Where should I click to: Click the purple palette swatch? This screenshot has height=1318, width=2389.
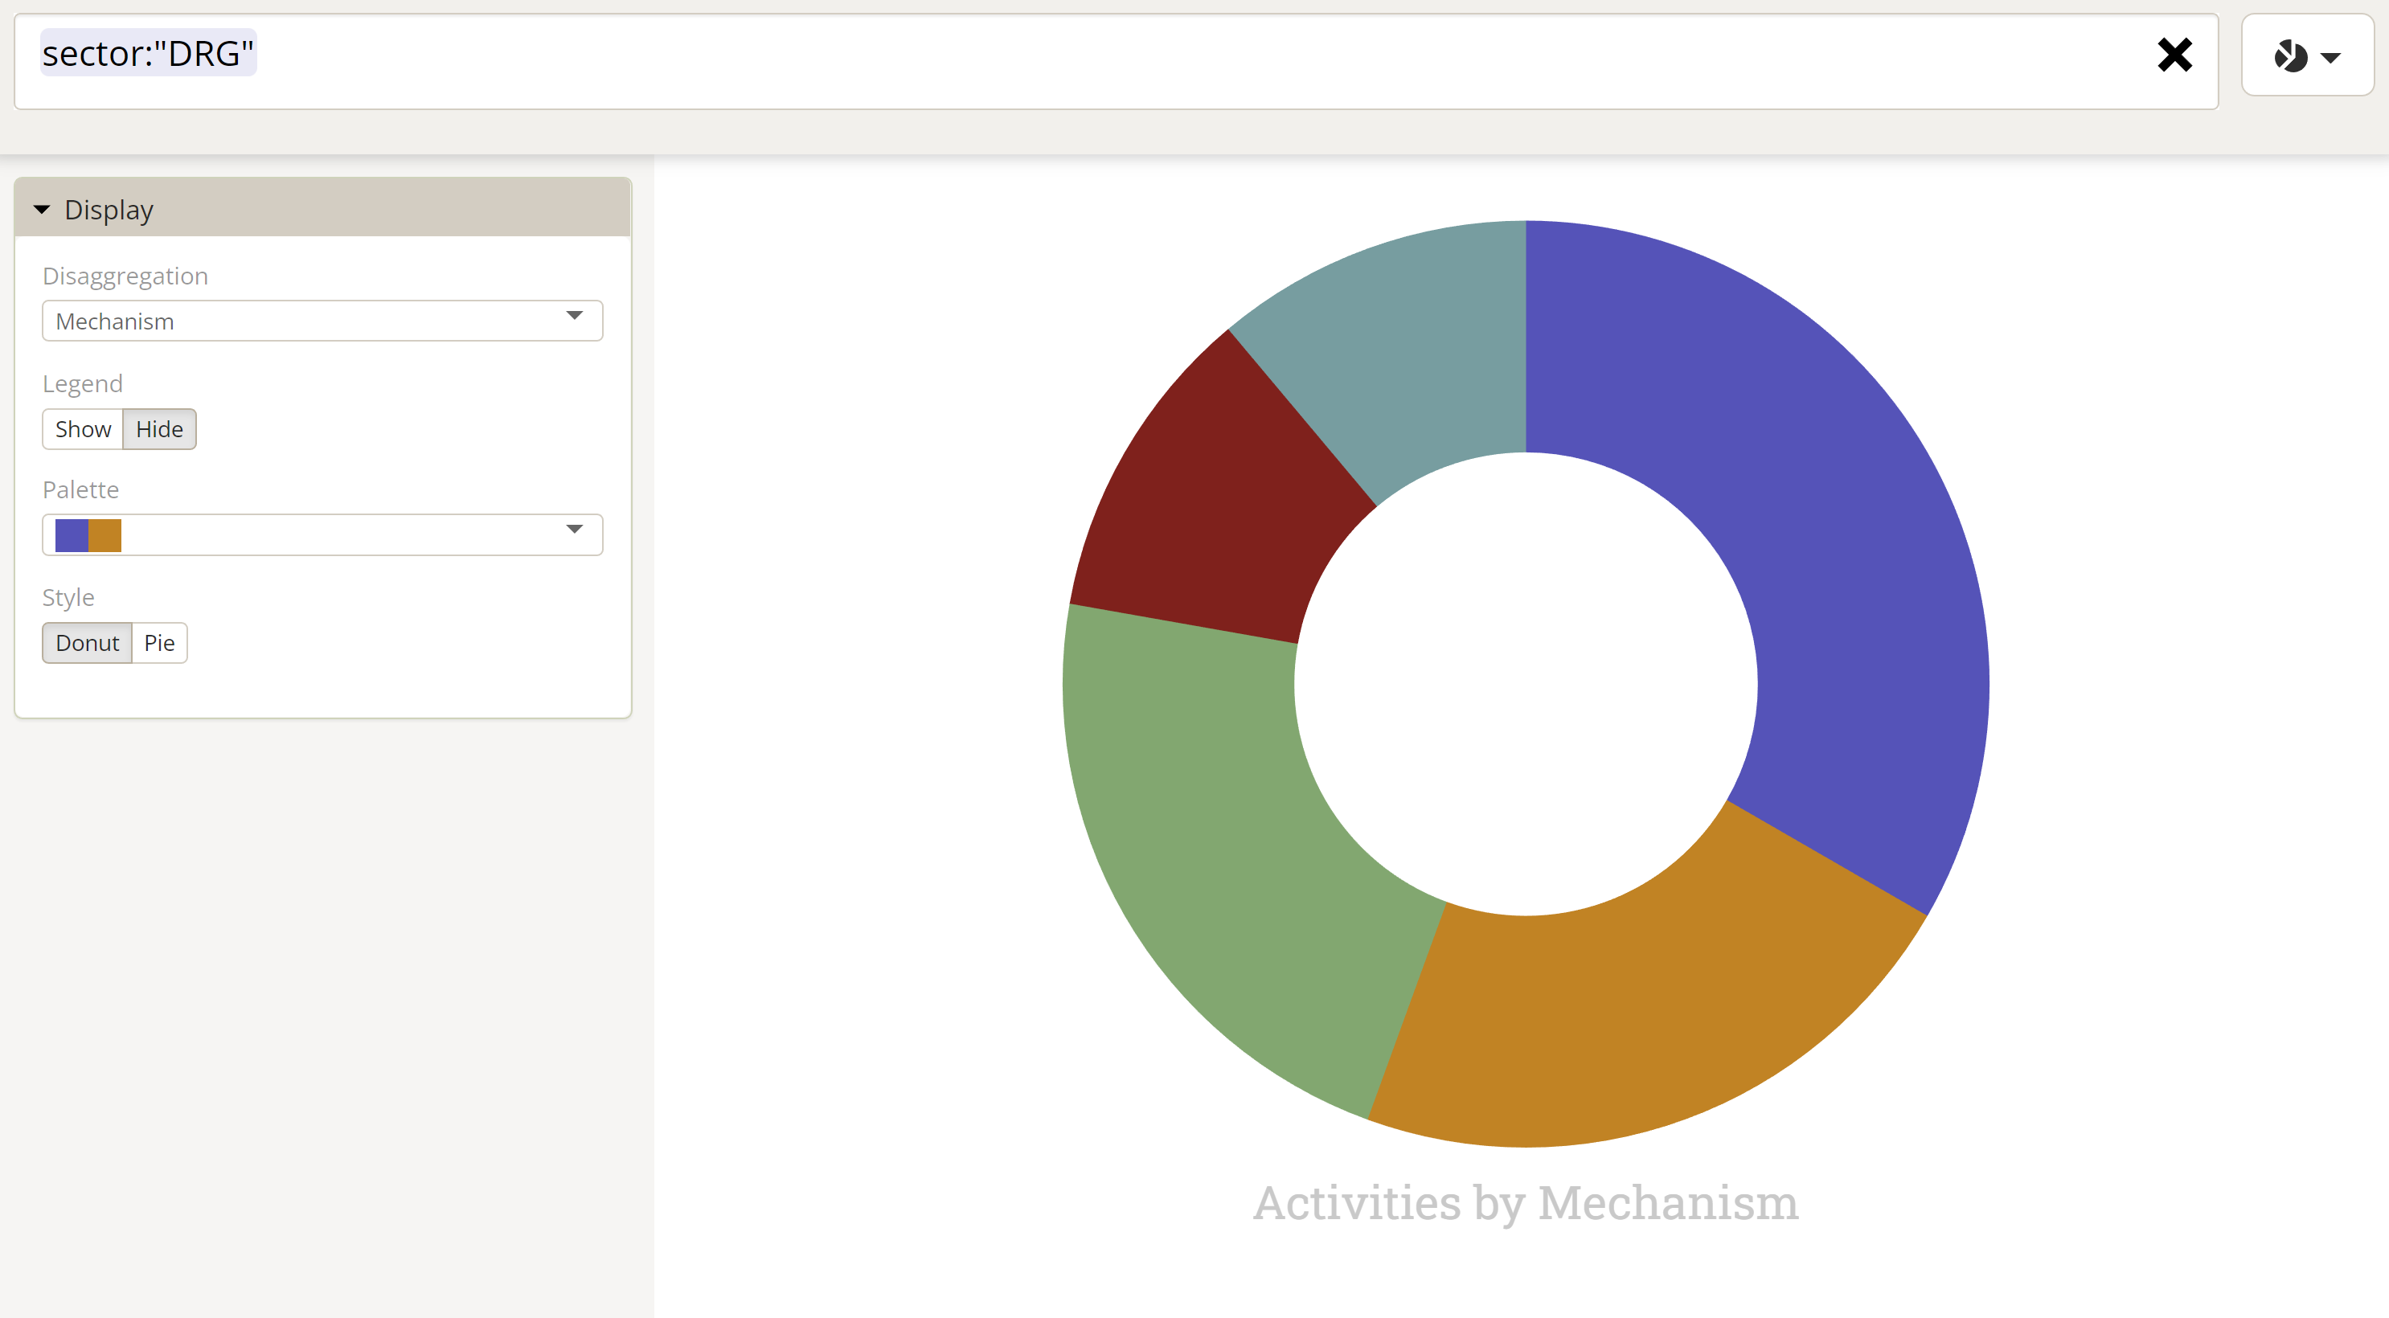[72, 535]
